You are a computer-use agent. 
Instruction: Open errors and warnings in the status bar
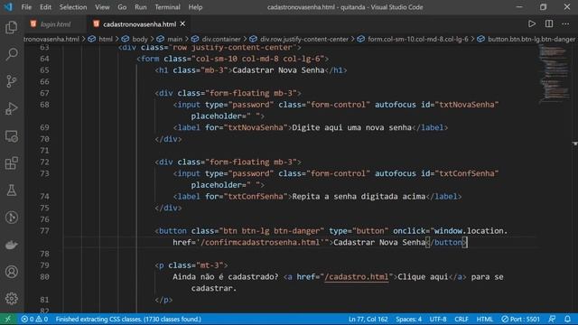tap(34, 319)
